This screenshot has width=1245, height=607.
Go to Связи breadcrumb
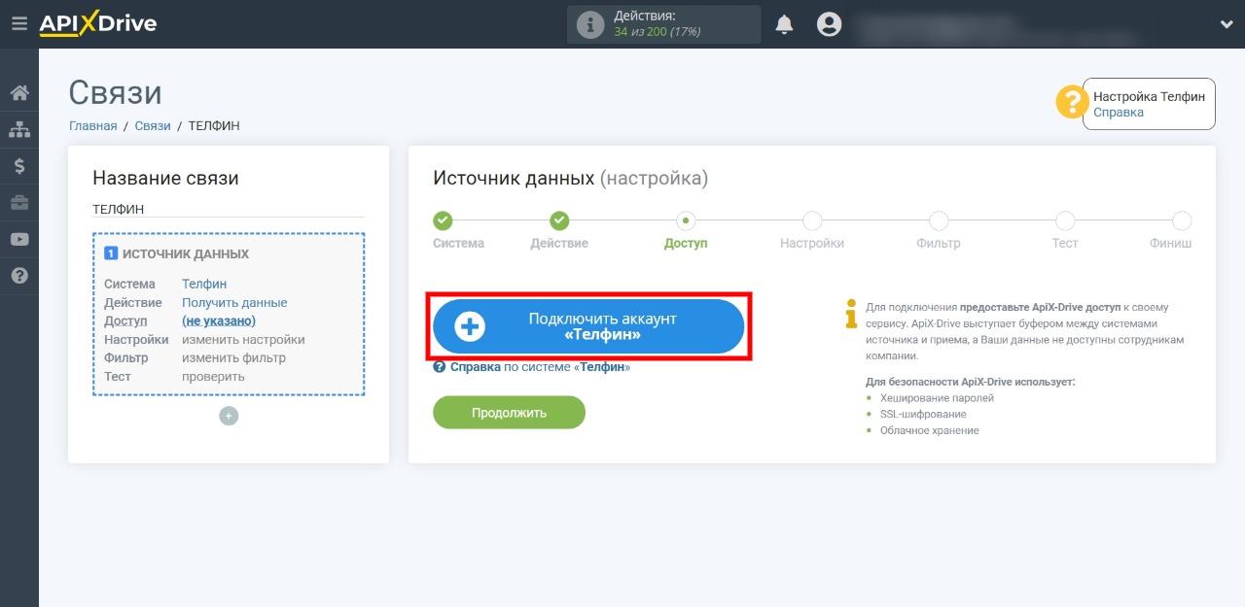pyautogui.click(x=153, y=126)
